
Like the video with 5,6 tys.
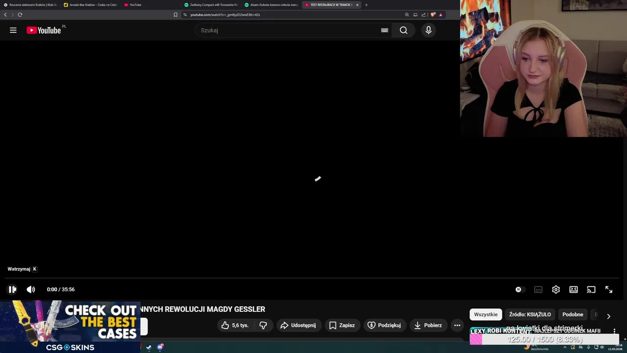[x=235, y=326]
